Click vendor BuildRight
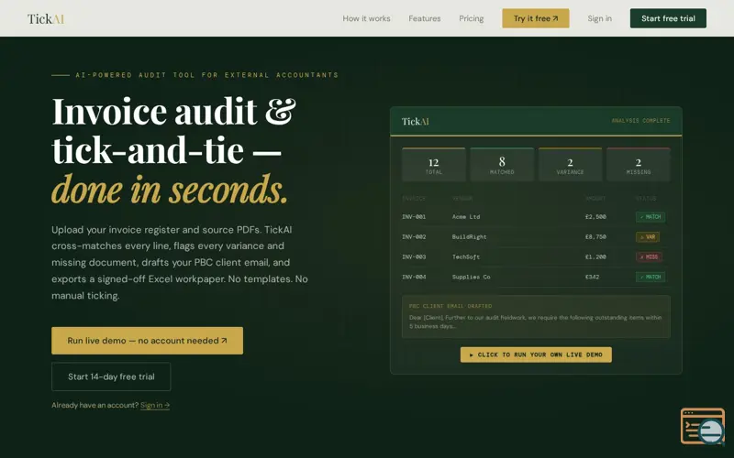Image resolution: width=734 pixels, height=458 pixels. (x=469, y=237)
